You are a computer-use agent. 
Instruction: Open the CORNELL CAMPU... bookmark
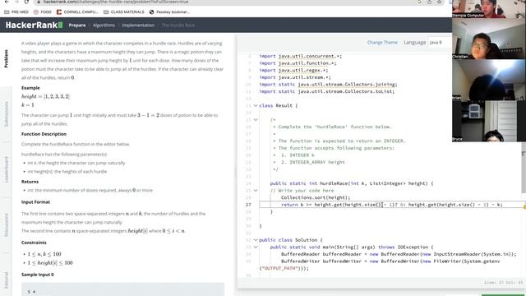coord(77,12)
